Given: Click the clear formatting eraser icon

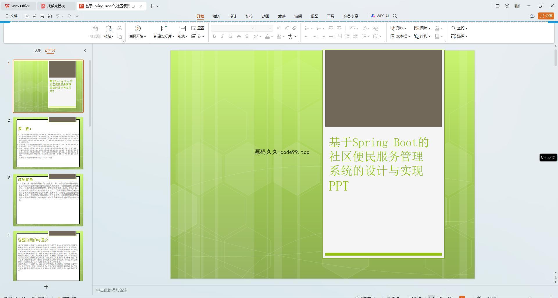Looking at the screenshot, I should [x=295, y=28].
